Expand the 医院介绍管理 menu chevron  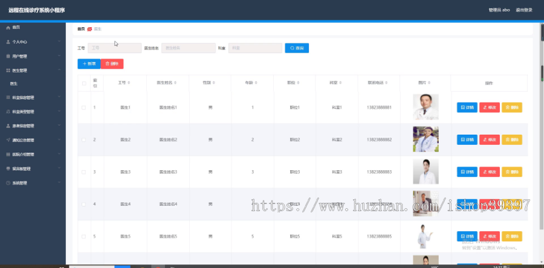[59, 154]
